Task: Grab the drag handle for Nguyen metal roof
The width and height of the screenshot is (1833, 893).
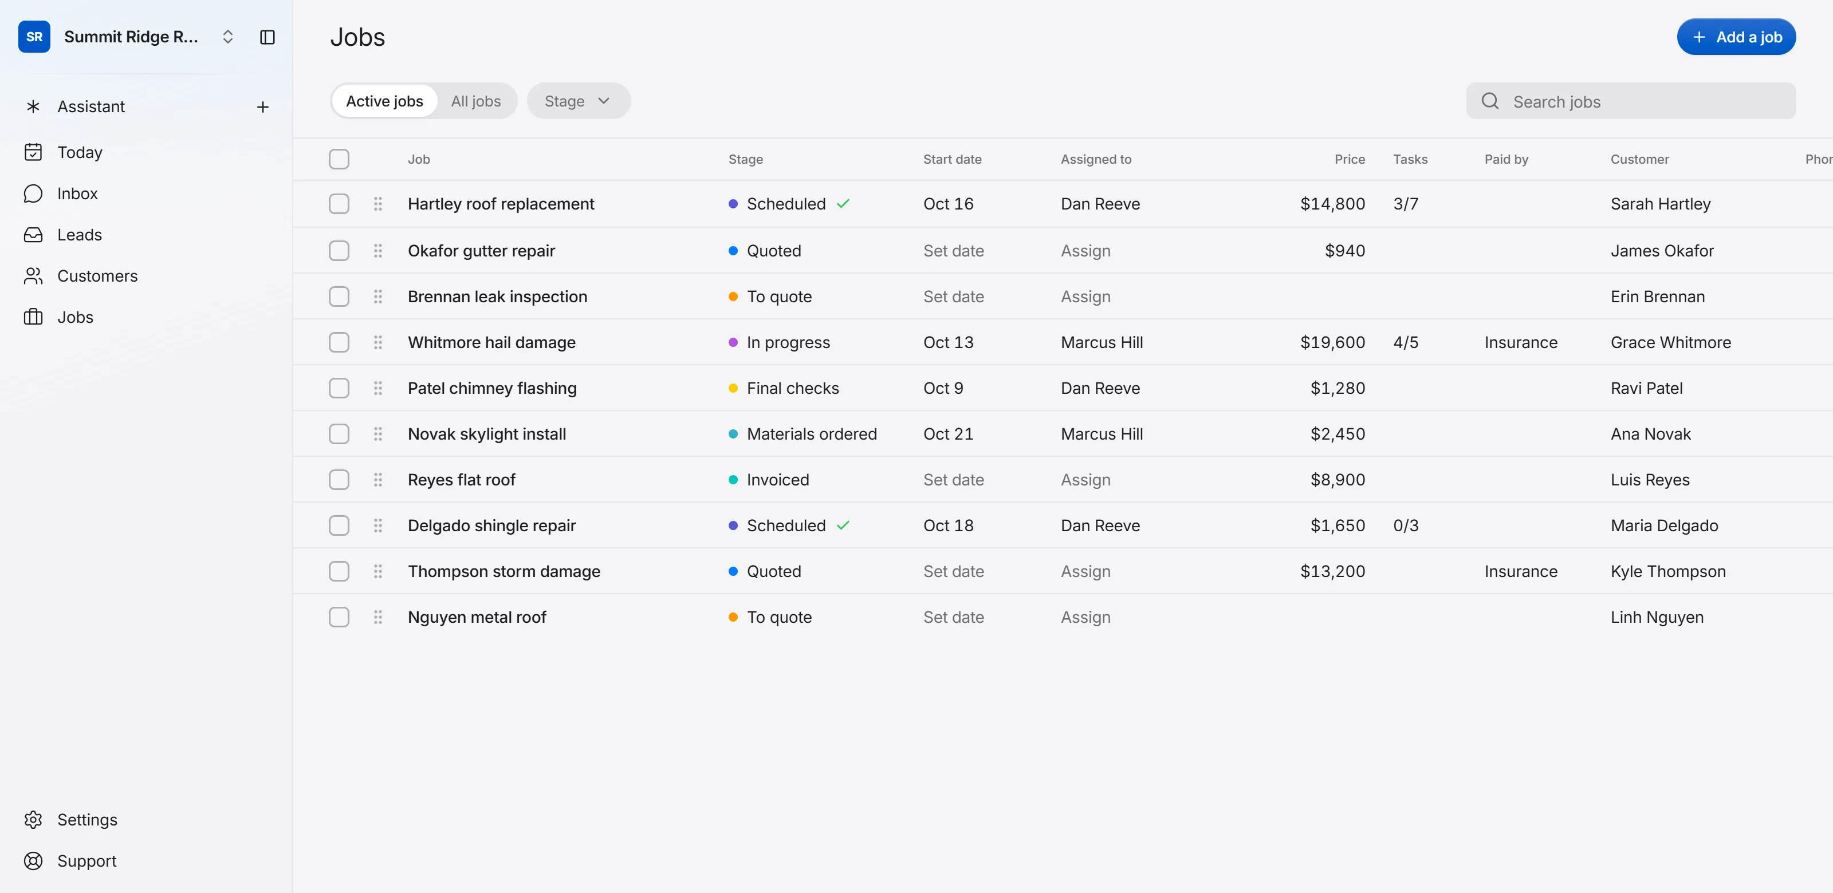Action: (378, 617)
